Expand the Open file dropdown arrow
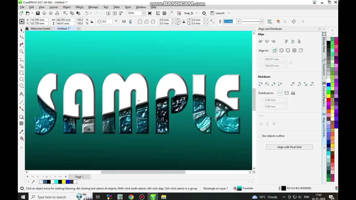 pos(32,13)
